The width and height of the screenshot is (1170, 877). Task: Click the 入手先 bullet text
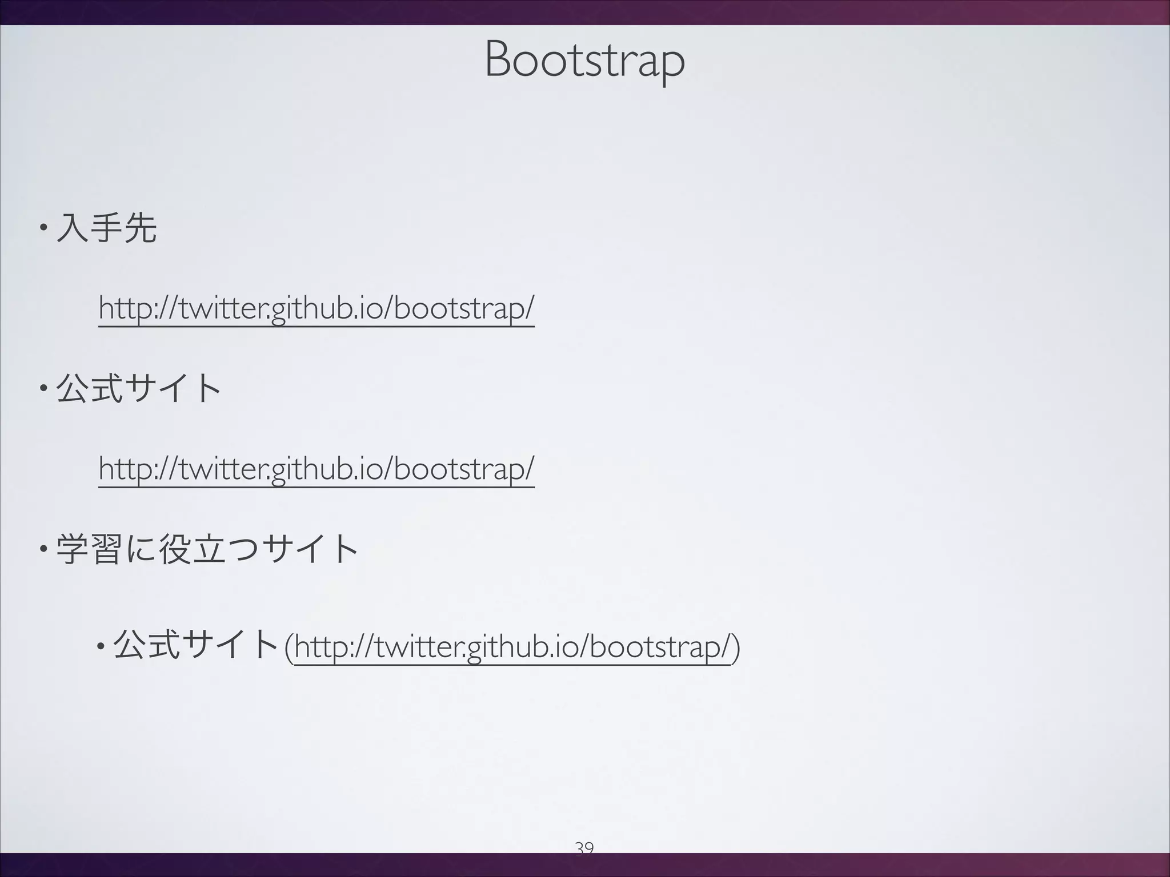click(106, 228)
